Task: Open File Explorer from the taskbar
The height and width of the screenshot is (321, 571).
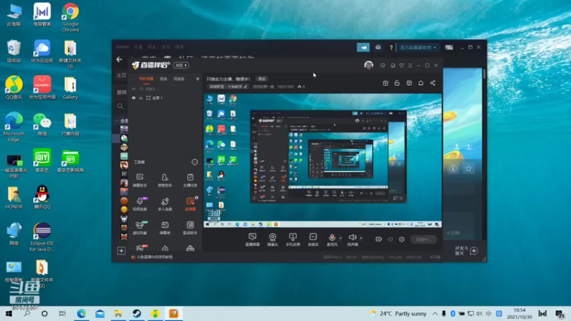Action: tap(118, 313)
